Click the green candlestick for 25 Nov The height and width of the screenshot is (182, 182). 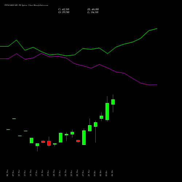click(72, 133)
